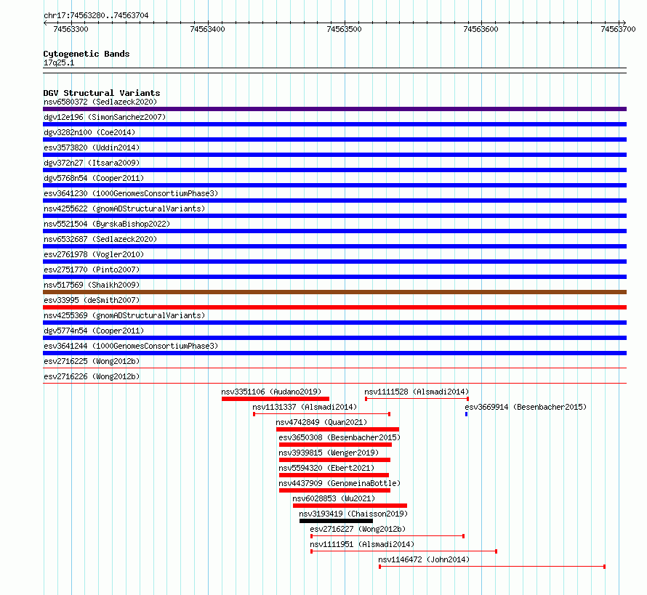Select nsv5521504 (ByrskaBishop2022) label
The height and width of the screenshot is (595, 647).
coord(107,224)
